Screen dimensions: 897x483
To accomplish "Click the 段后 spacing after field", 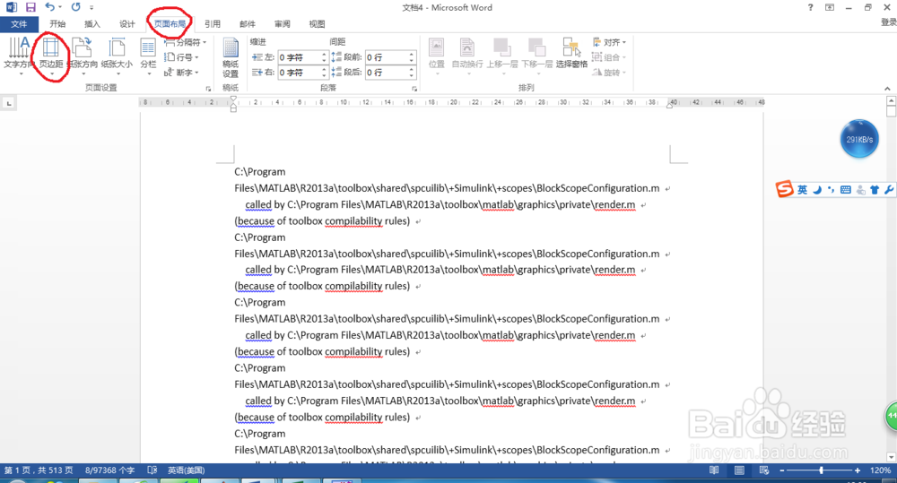I will coord(390,73).
